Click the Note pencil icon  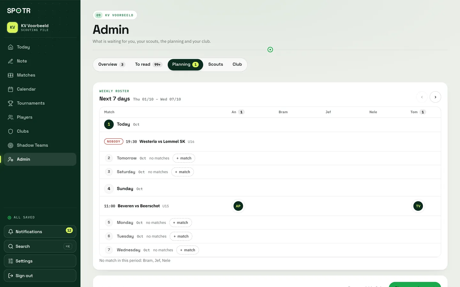pos(11,61)
